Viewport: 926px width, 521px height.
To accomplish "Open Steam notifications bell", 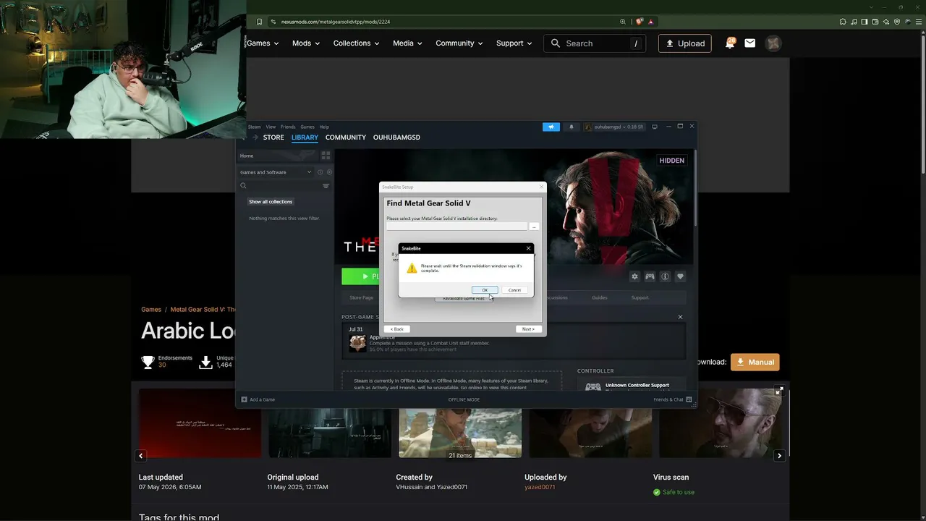I will (x=571, y=127).
